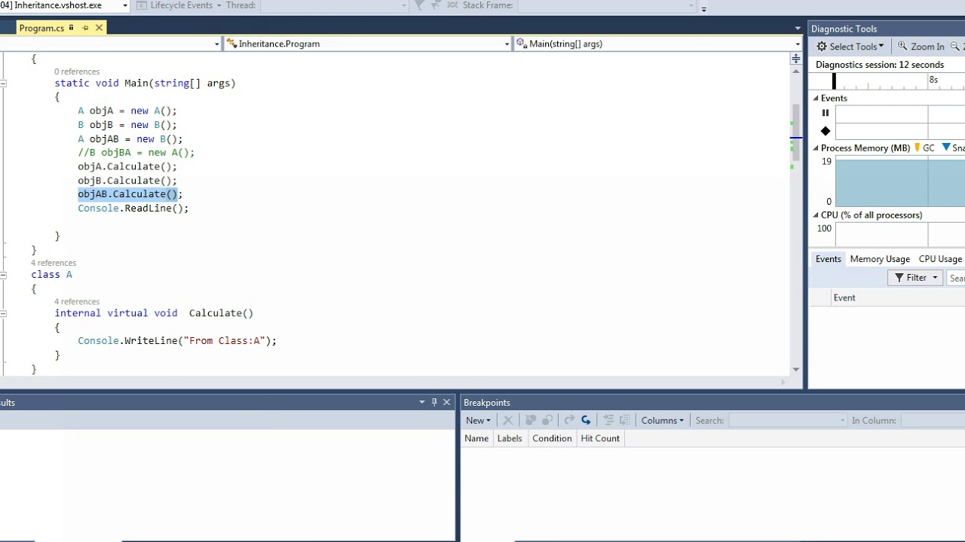Click '4 references' above class A
Viewport: 965px width, 542px height.
[x=54, y=263]
